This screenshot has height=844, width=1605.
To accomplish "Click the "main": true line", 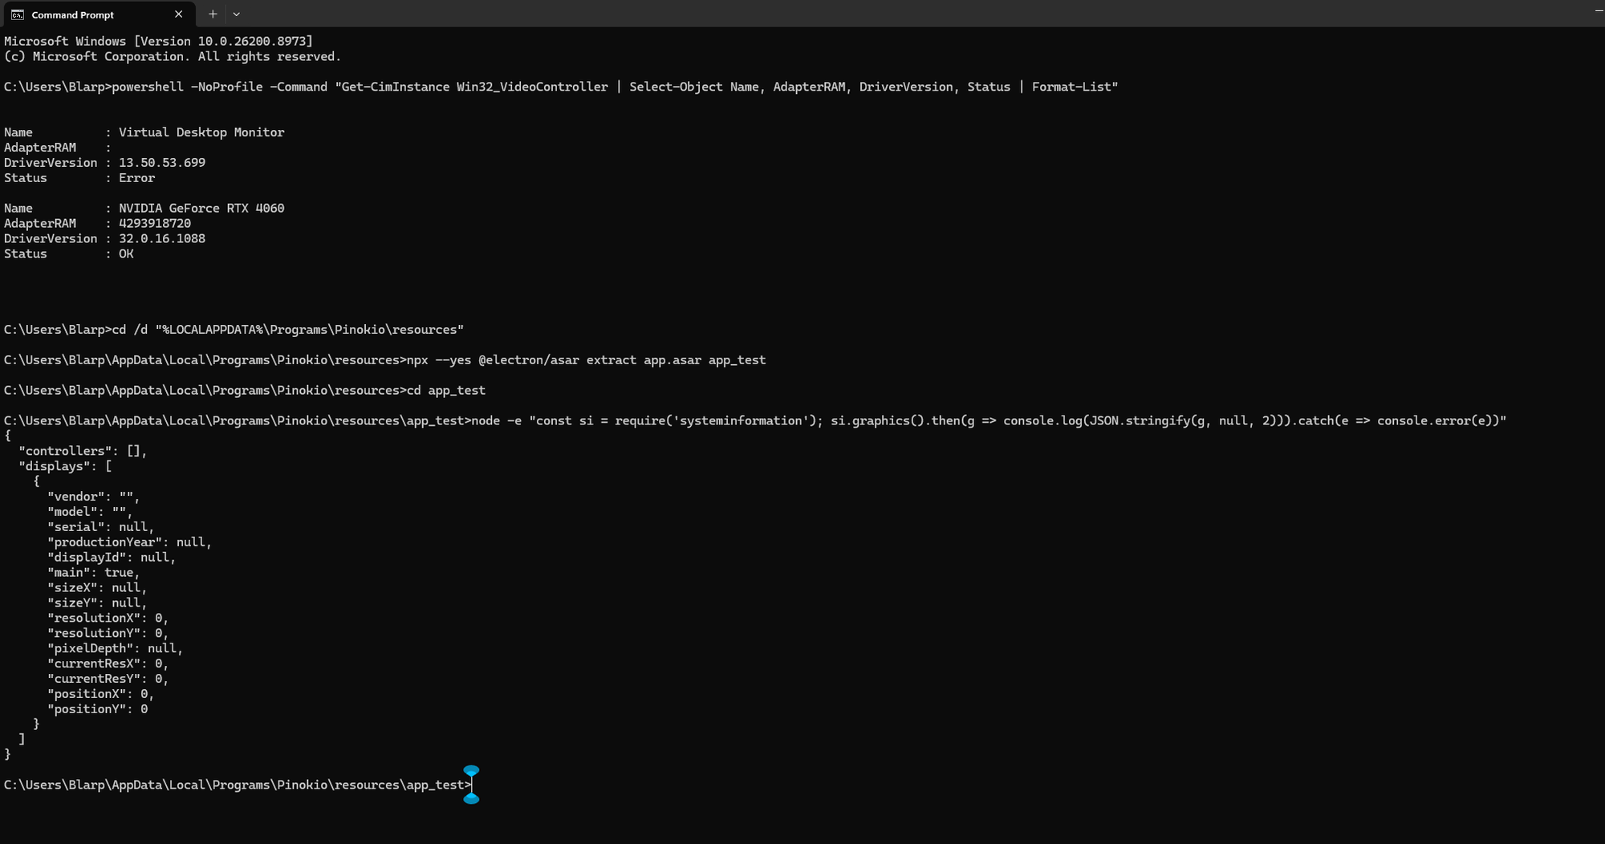I will coord(93,573).
